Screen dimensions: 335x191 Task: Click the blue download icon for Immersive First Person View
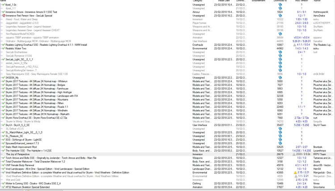[x=280, y=16]
